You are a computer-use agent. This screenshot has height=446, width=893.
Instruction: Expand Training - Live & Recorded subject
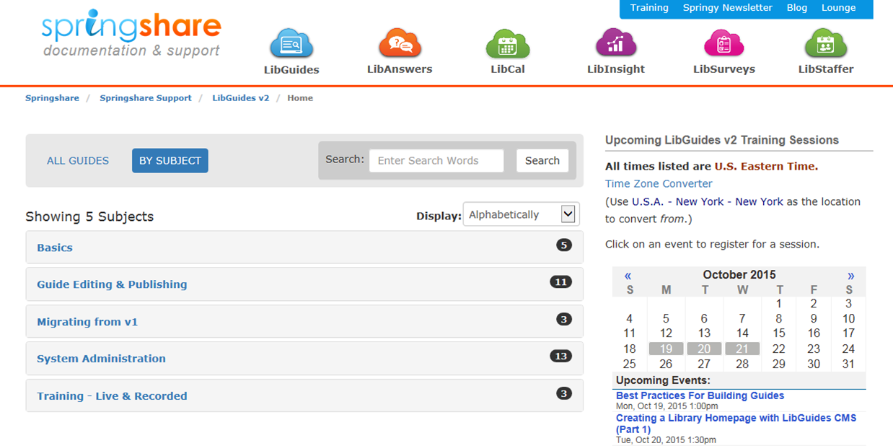304,396
